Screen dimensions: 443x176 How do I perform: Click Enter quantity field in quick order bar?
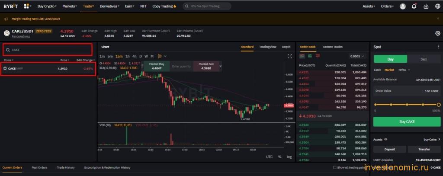point(181,66)
